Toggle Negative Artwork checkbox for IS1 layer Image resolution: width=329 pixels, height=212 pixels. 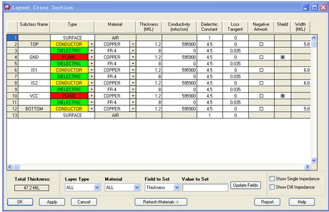click(261, 70)
